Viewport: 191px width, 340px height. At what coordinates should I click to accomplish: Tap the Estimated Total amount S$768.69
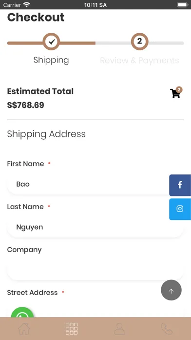25,105
